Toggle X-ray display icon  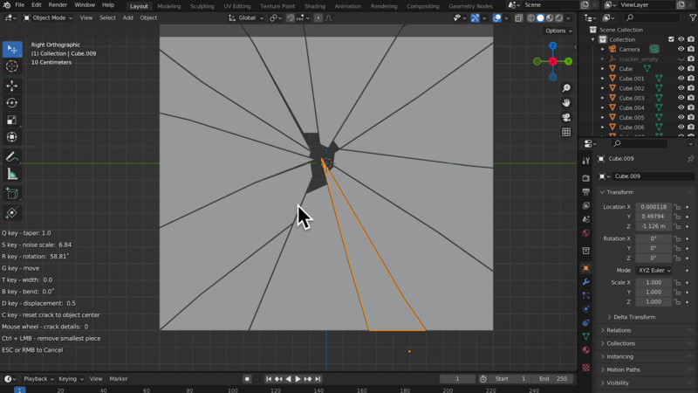click(x=518, y=18)
